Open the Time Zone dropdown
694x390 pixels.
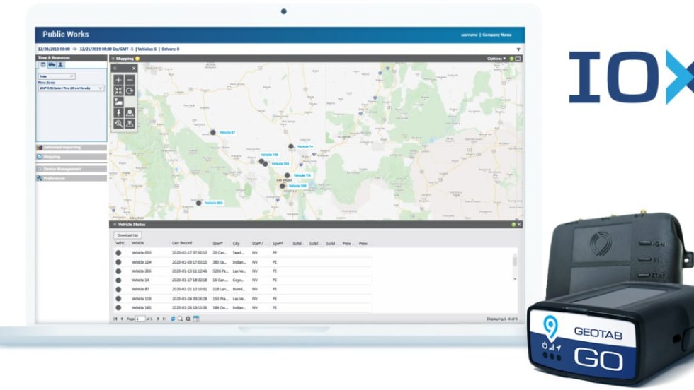point(71,88)
